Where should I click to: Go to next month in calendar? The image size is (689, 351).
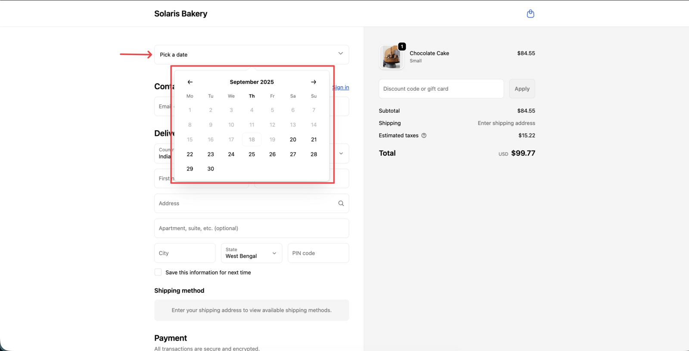(x=313, y=82)
